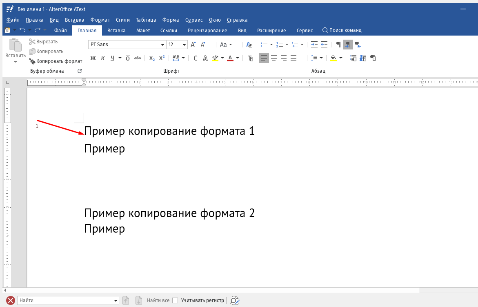478x307 pixels.
Task: Activate Копировать формат format painter
Action: tap(56, 61)
